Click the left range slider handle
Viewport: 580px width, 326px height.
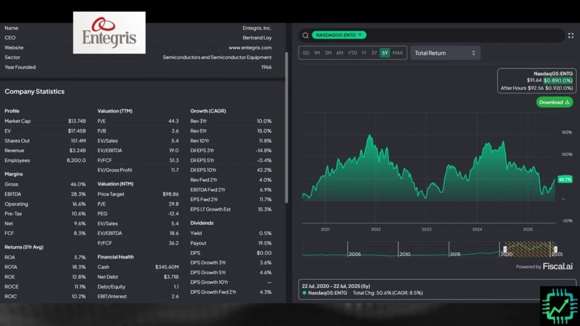(x=505, y=249)
